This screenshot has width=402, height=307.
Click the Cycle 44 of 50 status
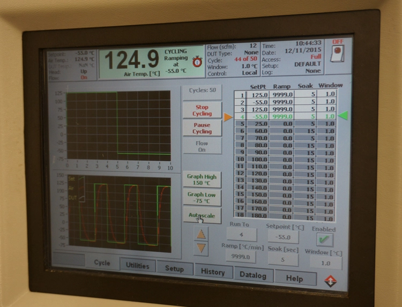pos(245,59)
